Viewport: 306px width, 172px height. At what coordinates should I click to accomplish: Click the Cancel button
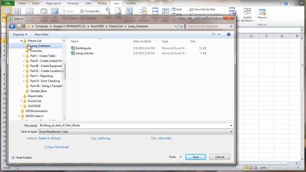[219, 157]
